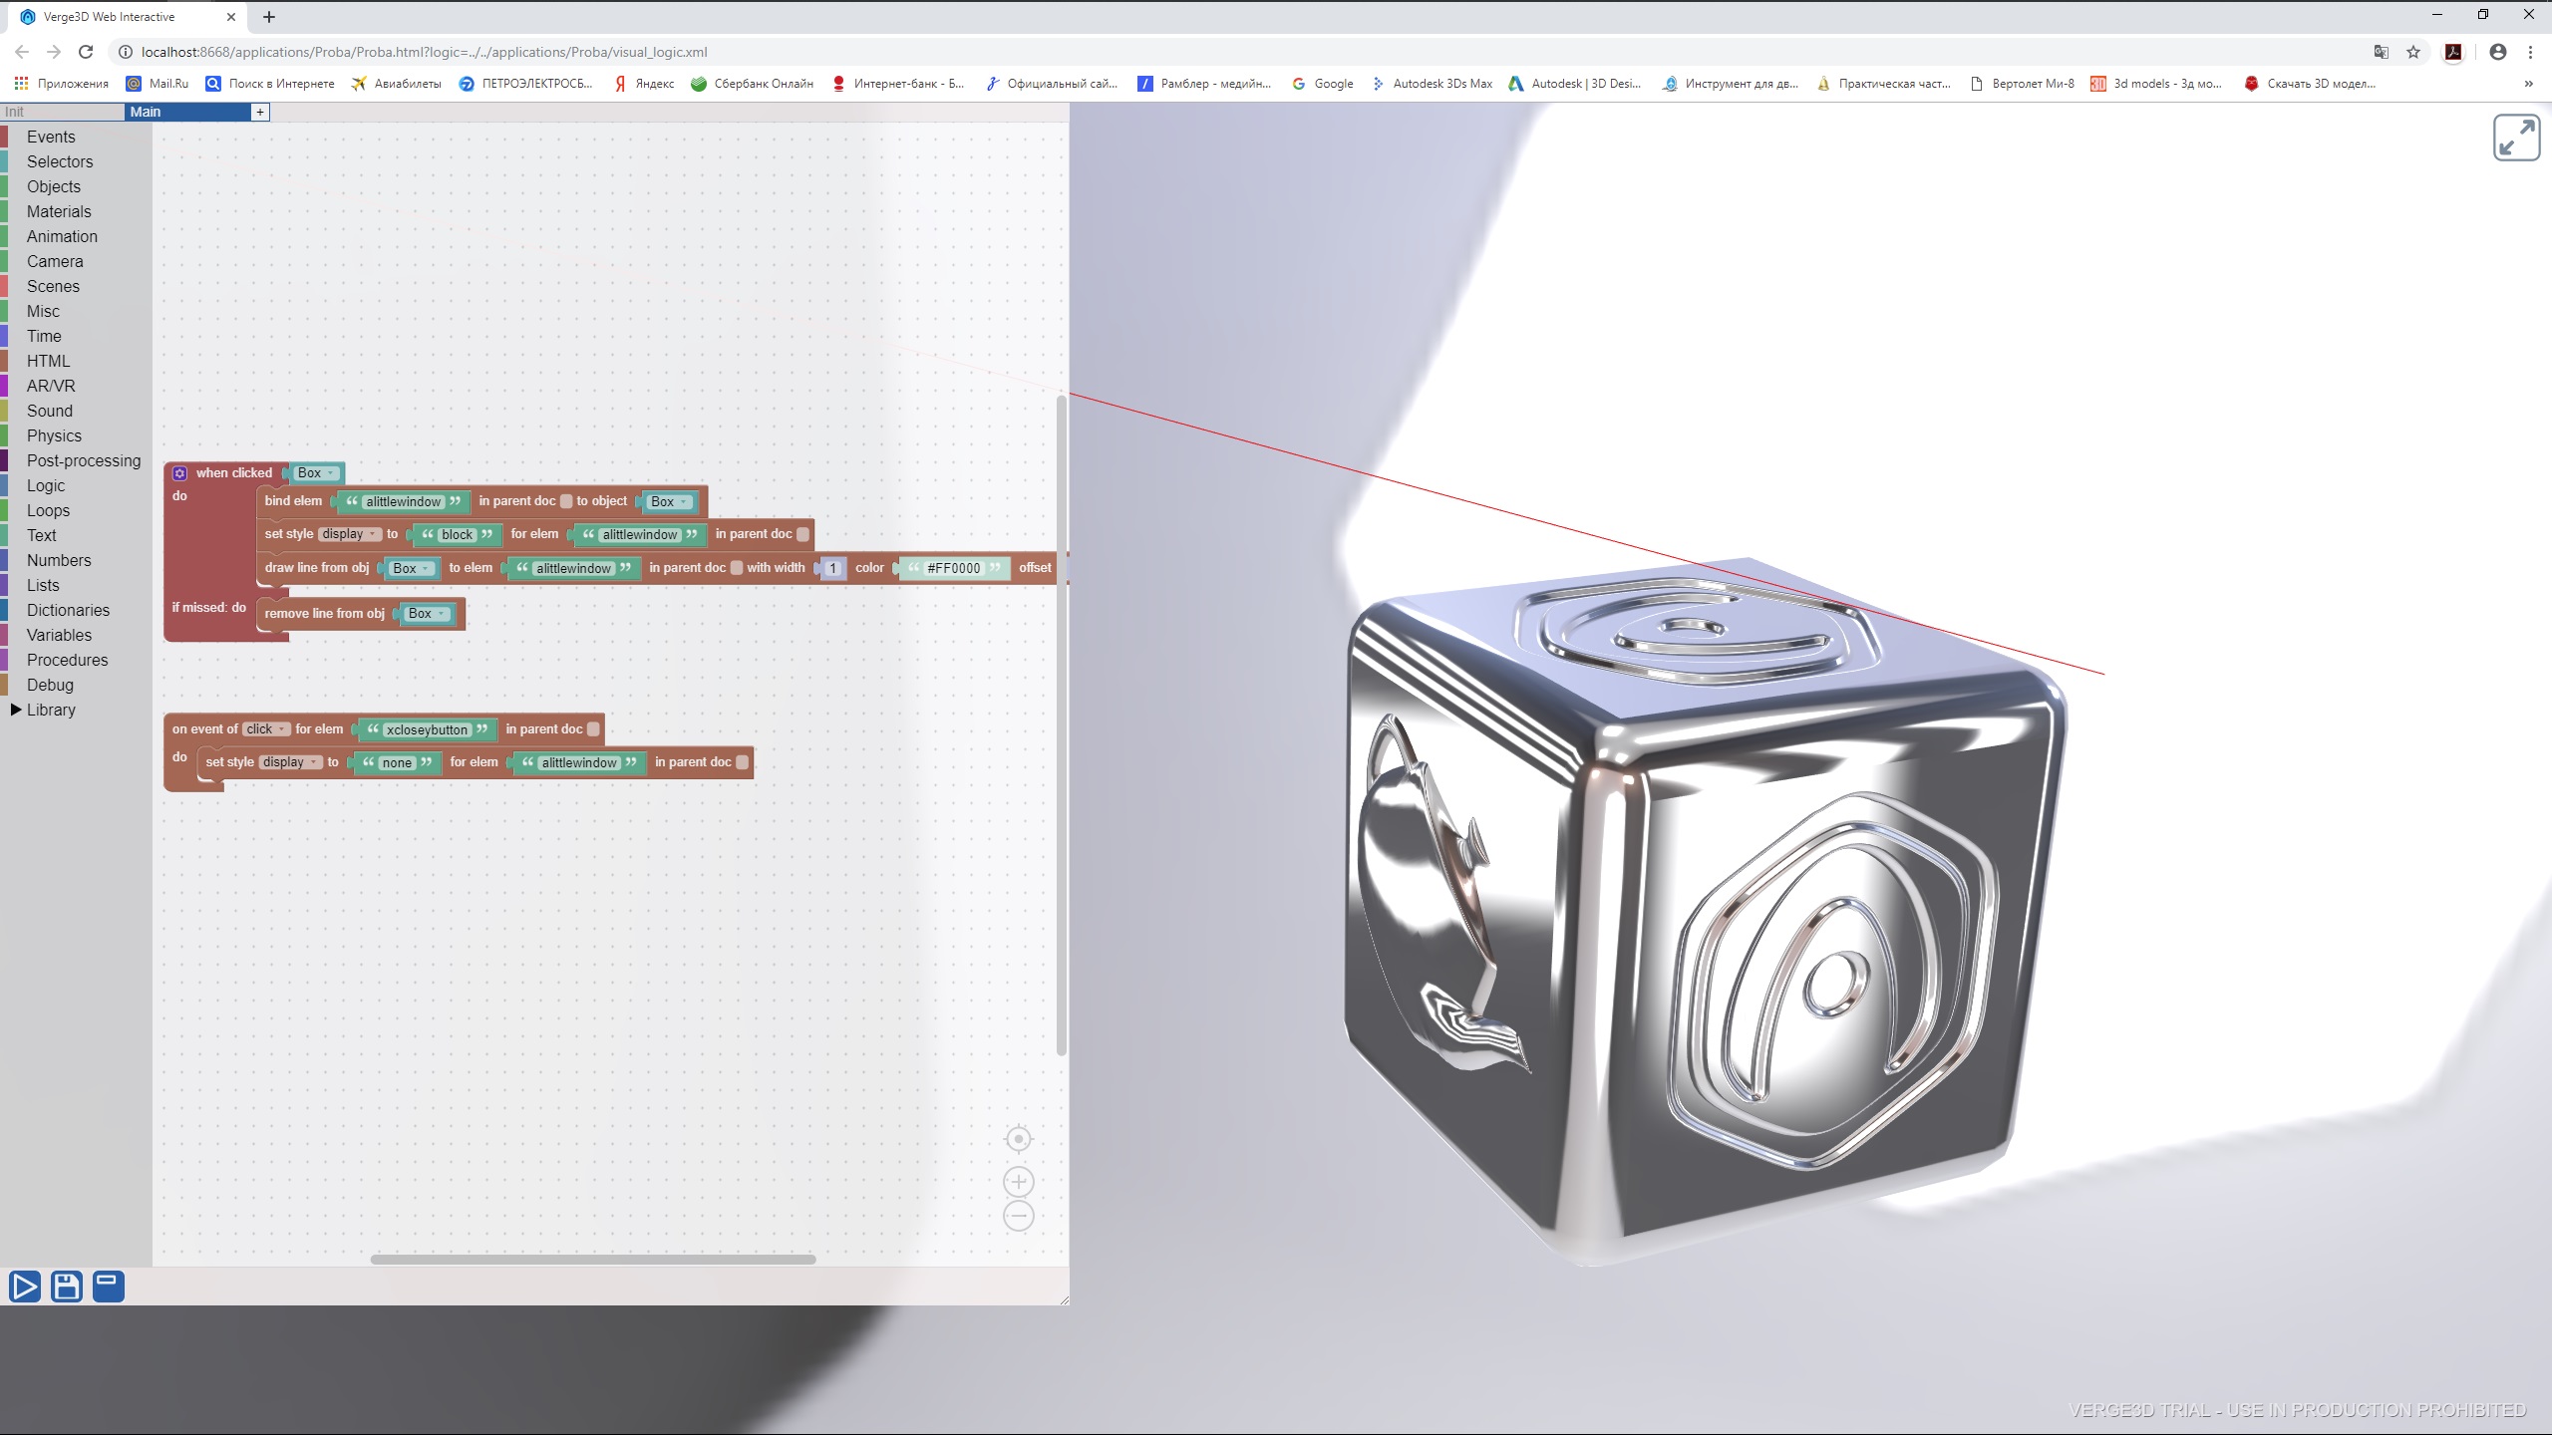Open Box dropdown in draw line from obj

[412, 568]
